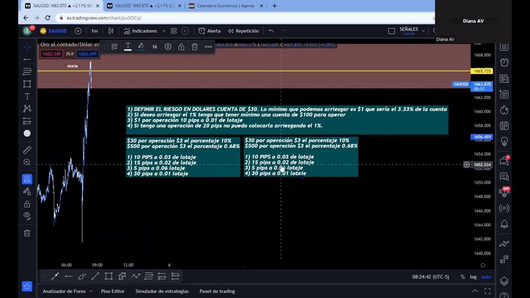This screenshot has width=530, height=298.
Task: Create an Alerta
Action: click(210, 31)
